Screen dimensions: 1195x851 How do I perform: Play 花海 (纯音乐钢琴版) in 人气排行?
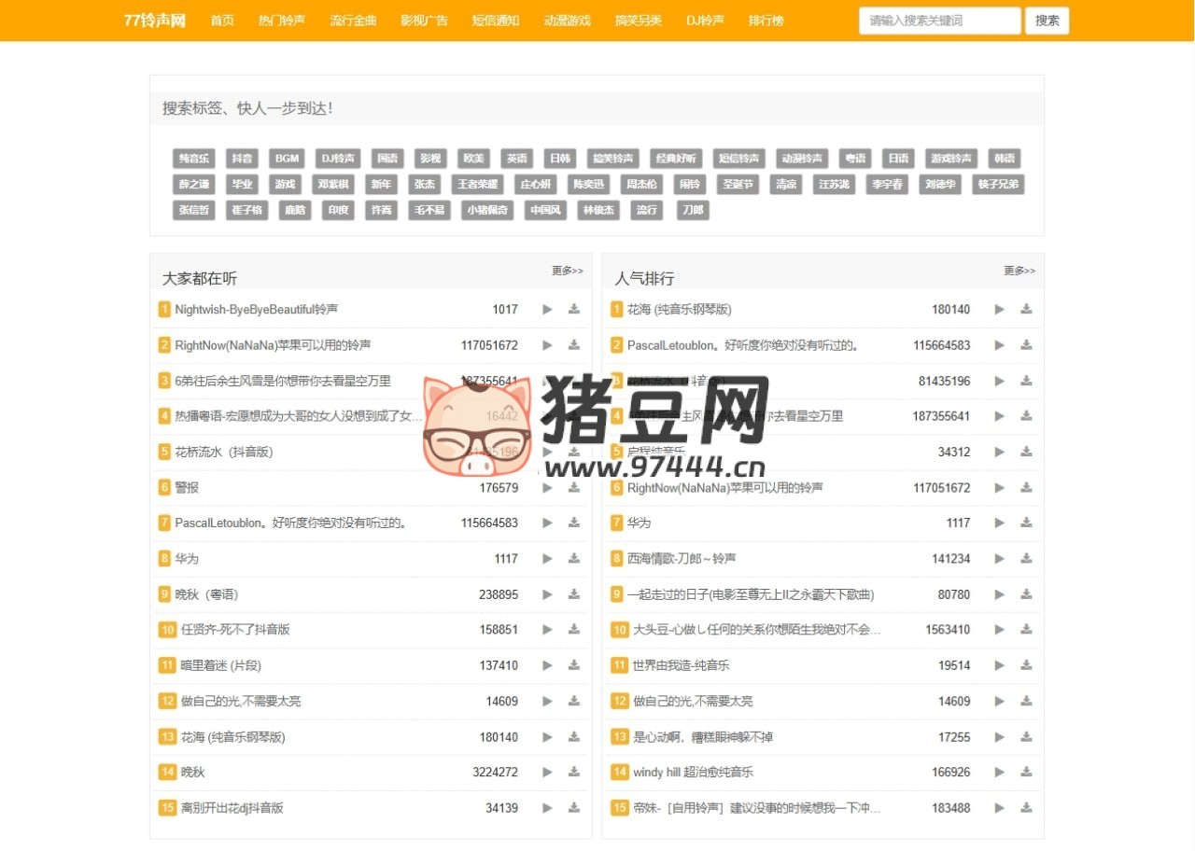[x=998, y=309]
